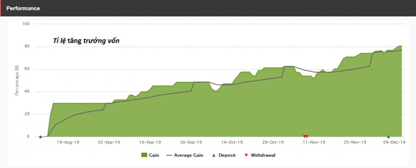Screen dimensions: 416x168
Task: Click the red Withdrawal triangle in legend
Action: click(246, 155)
